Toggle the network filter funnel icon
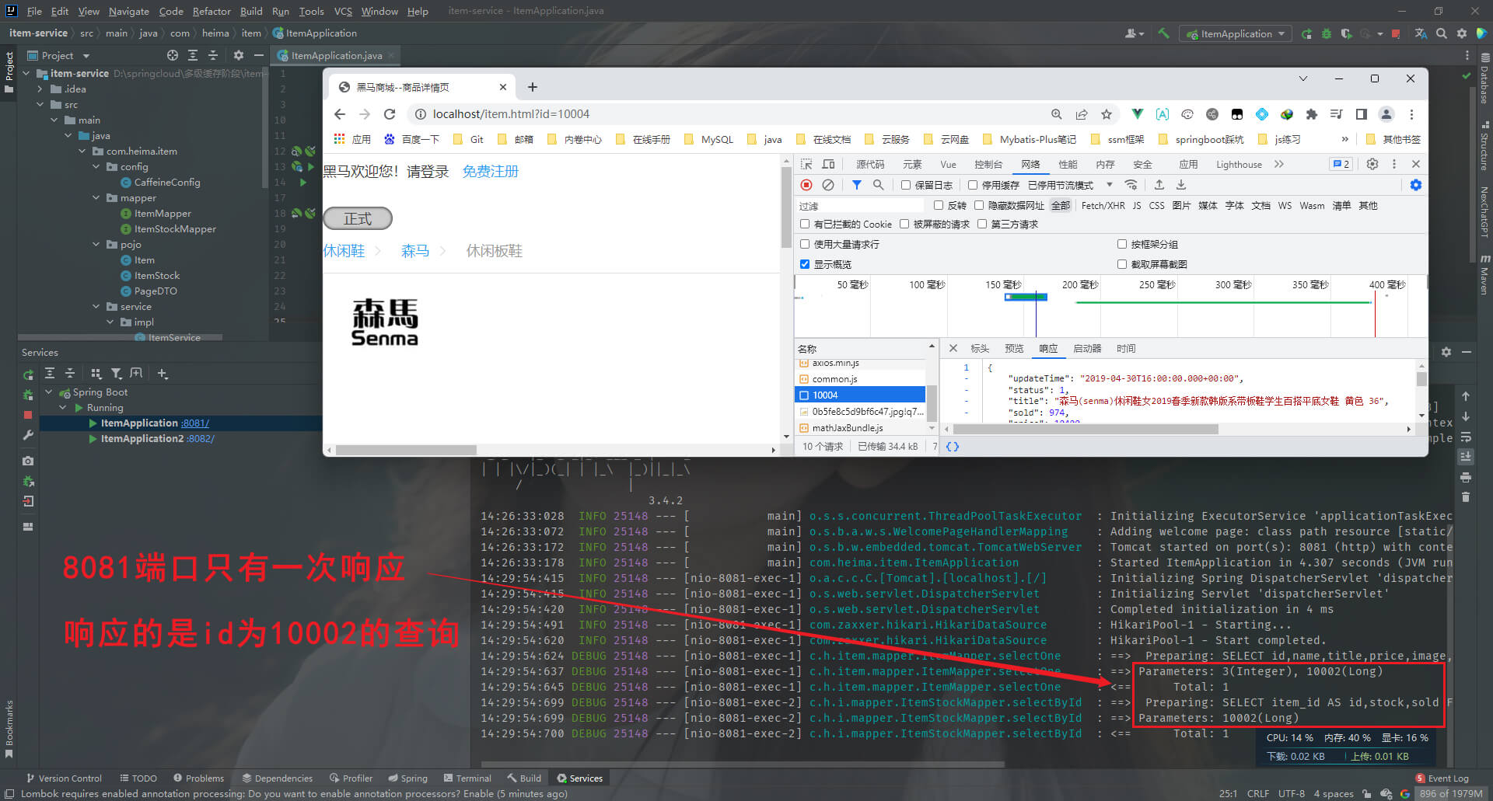This screenshot has height=801, width=1493. point(856,185)
